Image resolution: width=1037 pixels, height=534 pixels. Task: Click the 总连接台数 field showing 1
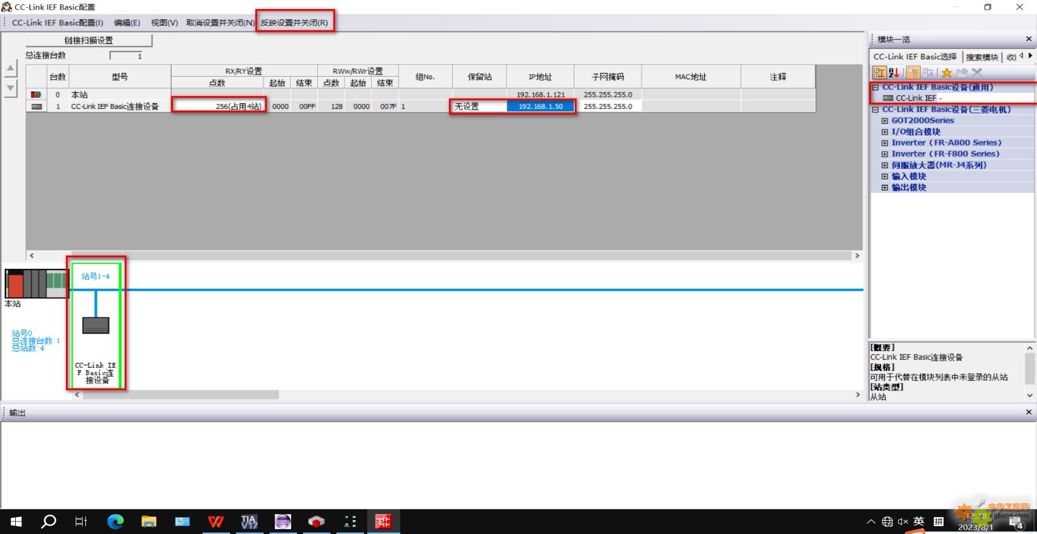pos(126,56)
